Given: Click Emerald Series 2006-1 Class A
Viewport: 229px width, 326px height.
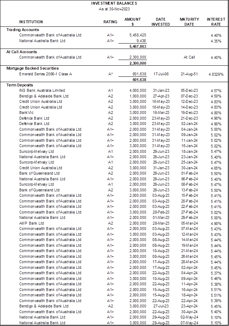Looking at the screenshot, I should coord(45,74).
